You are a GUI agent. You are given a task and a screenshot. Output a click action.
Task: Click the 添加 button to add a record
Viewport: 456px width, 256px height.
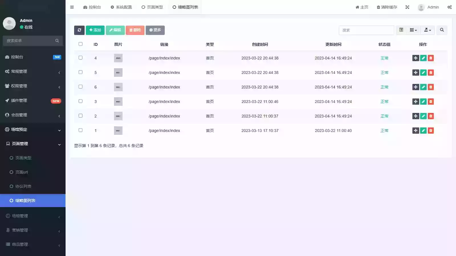click(x=95, y=30)
